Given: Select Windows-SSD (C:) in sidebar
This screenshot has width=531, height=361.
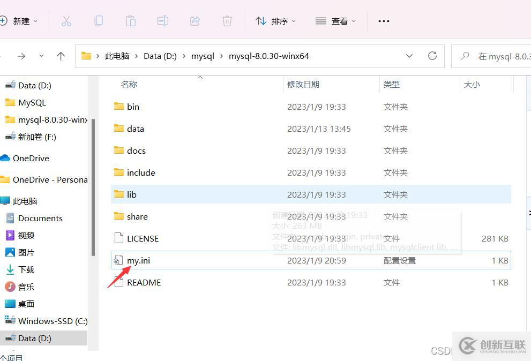Looking at the screenshot, I should click(x=46, y=321).
